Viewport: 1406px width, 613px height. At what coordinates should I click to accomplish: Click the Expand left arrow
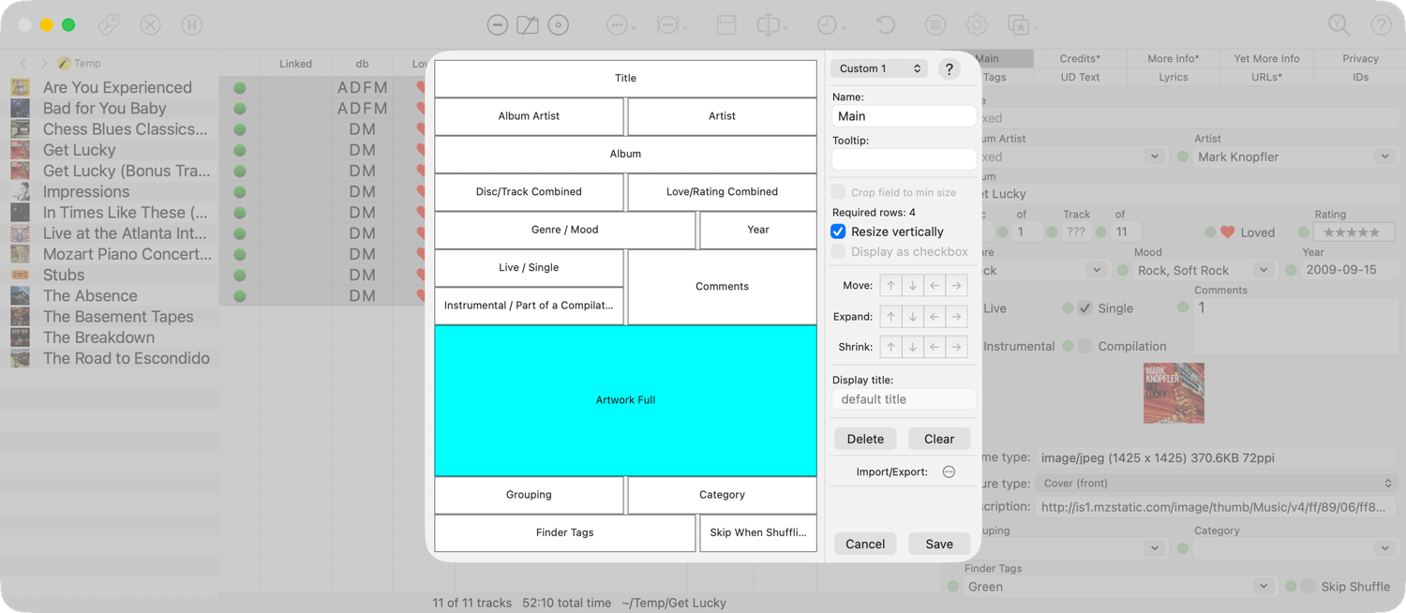935,317
